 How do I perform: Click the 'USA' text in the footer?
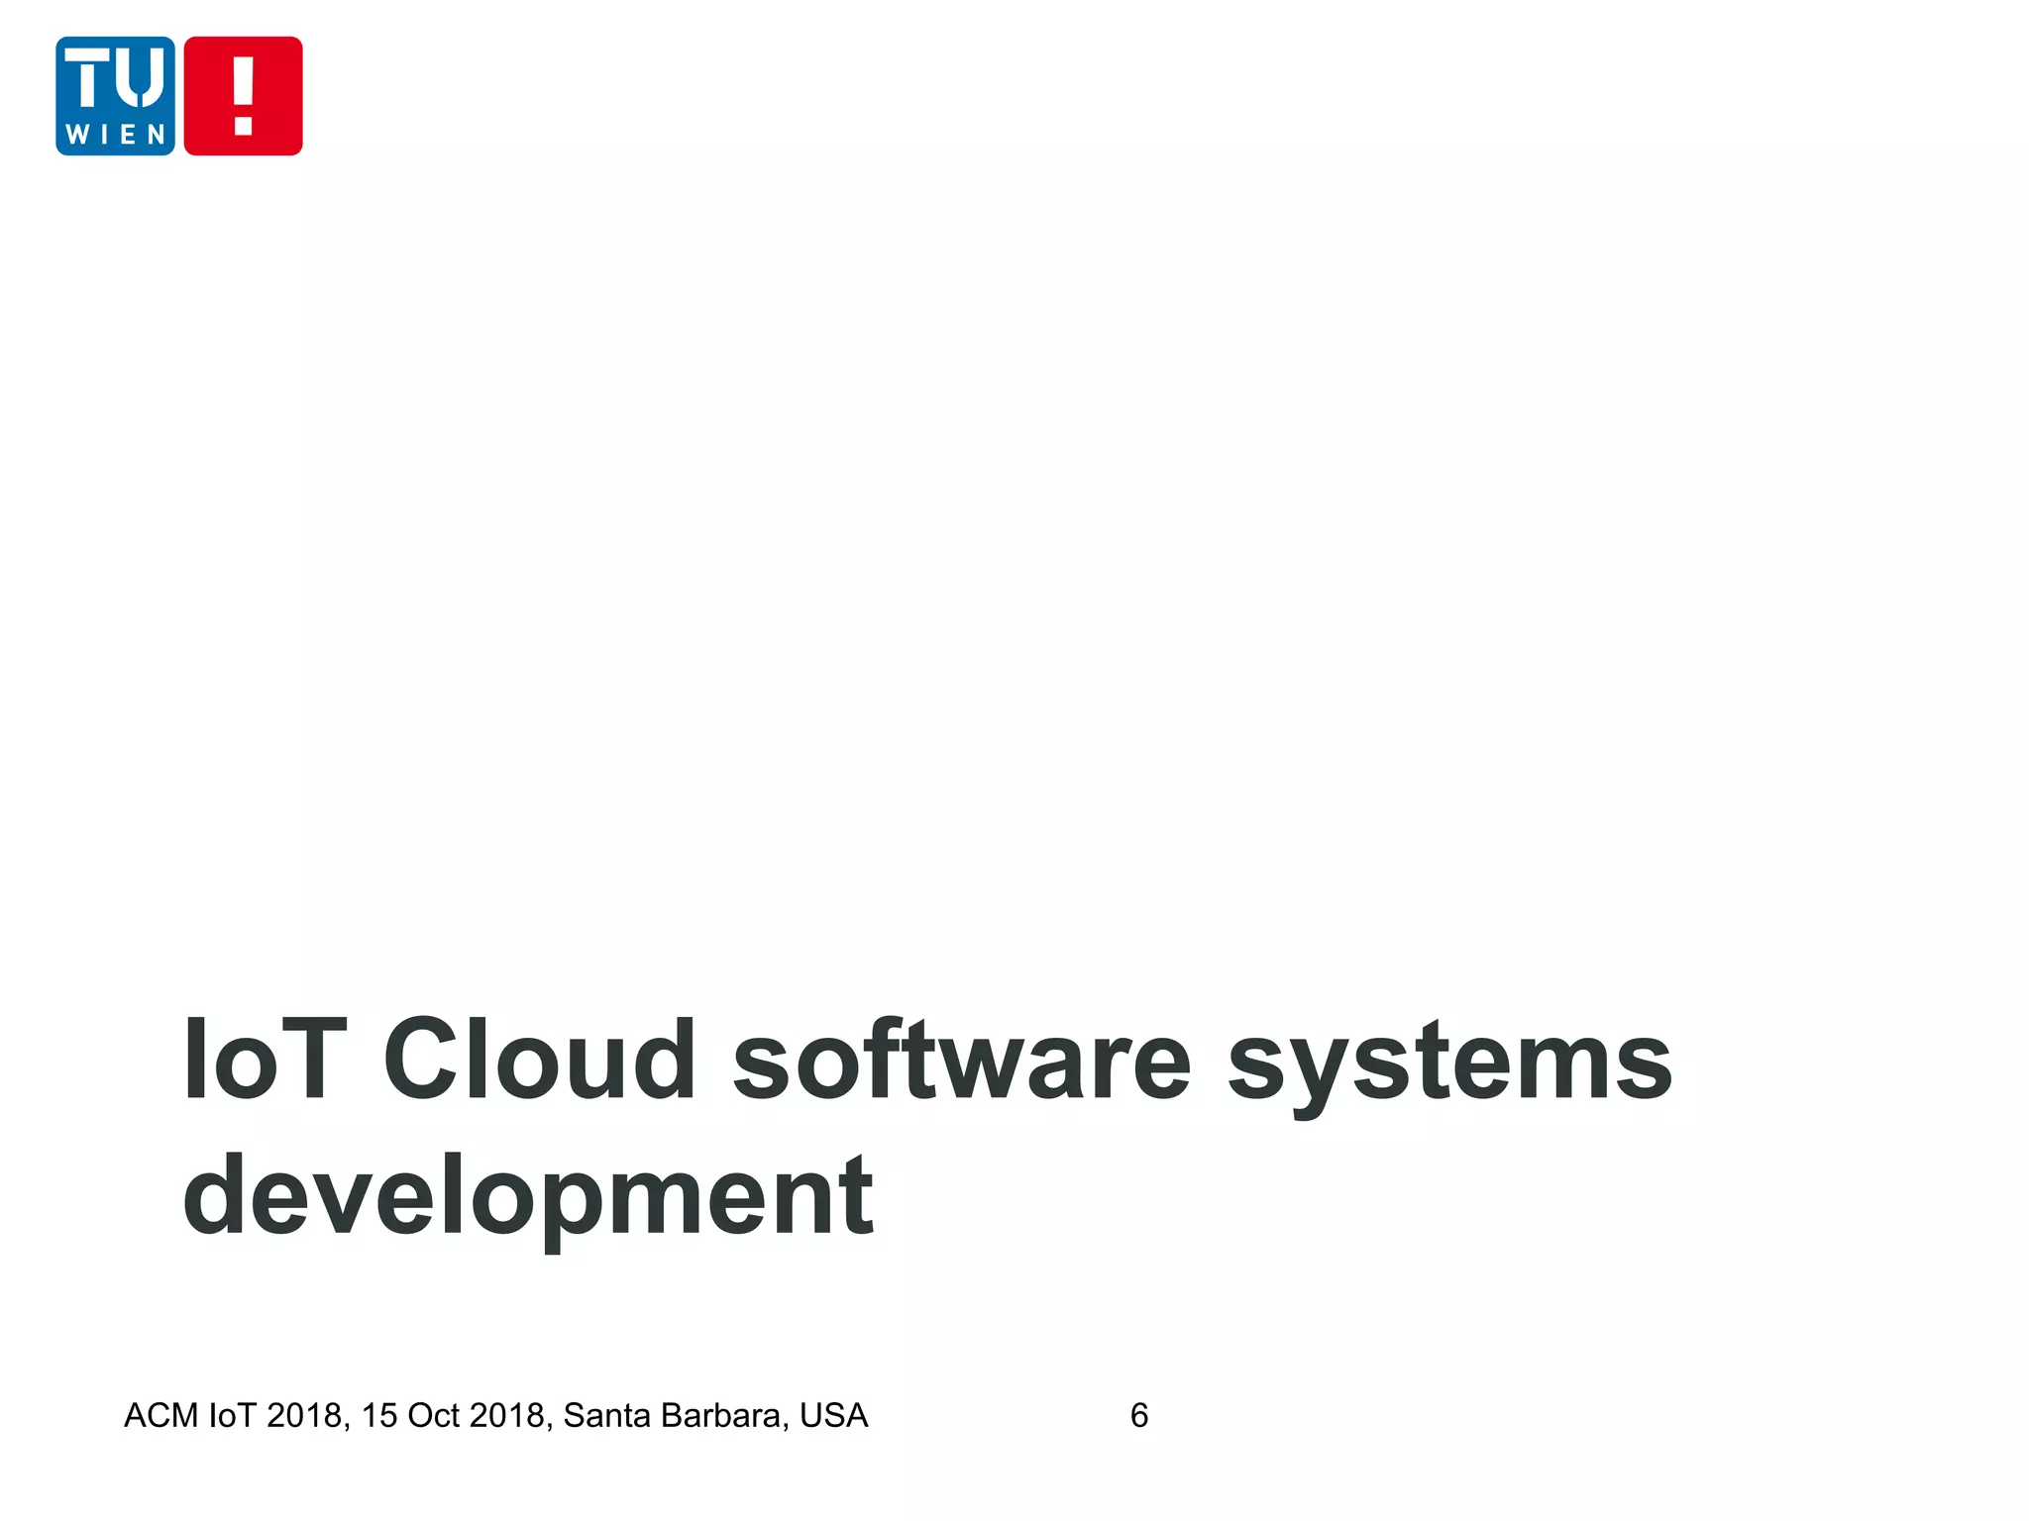click(x=833, y=1416)
